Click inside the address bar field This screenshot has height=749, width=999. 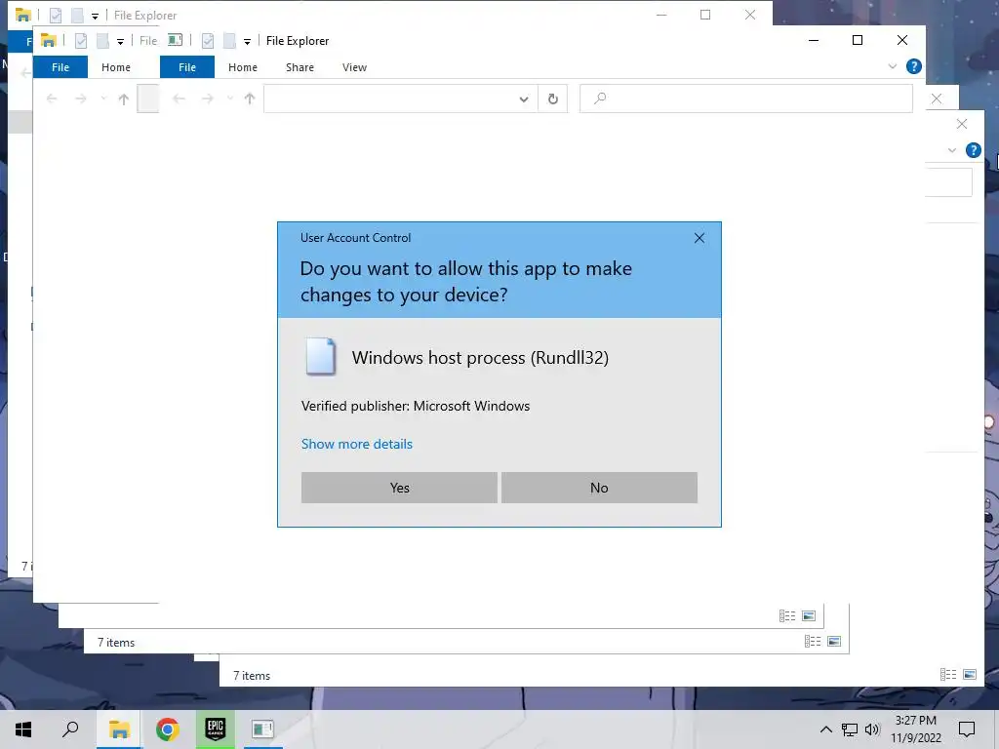coord(390,99)
